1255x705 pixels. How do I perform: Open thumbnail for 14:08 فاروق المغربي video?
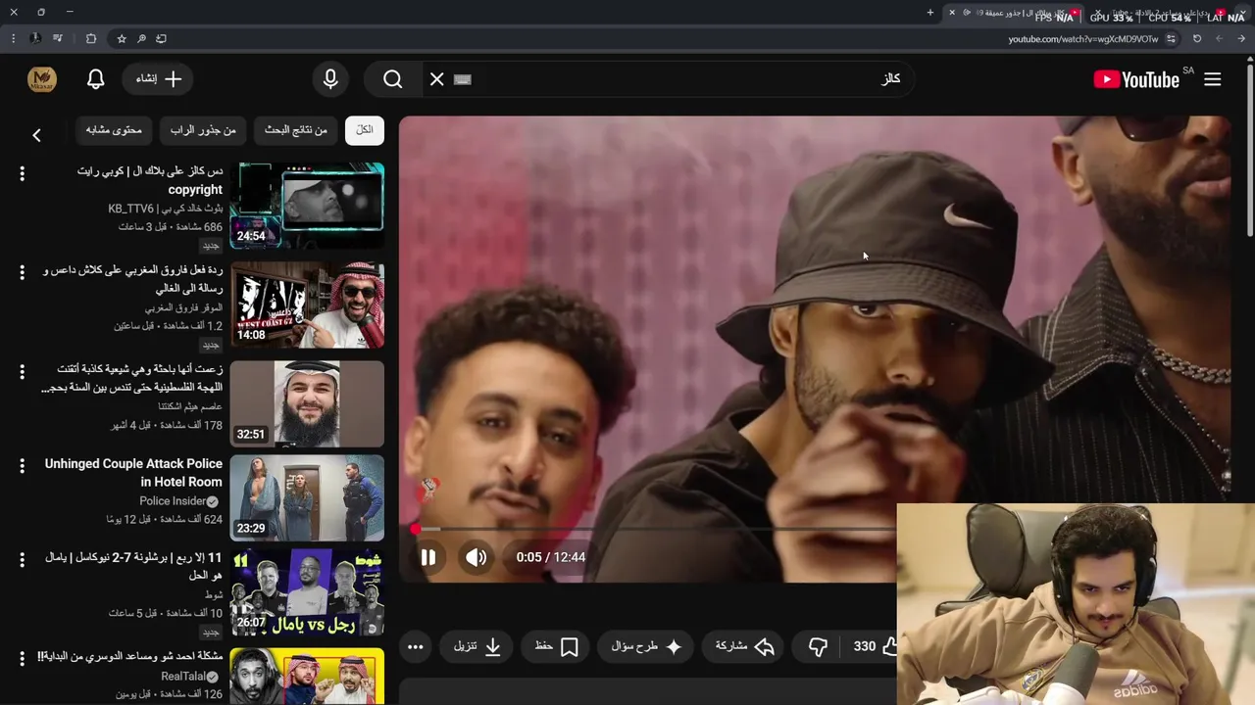pyautogui.click(x=307, y=305)
